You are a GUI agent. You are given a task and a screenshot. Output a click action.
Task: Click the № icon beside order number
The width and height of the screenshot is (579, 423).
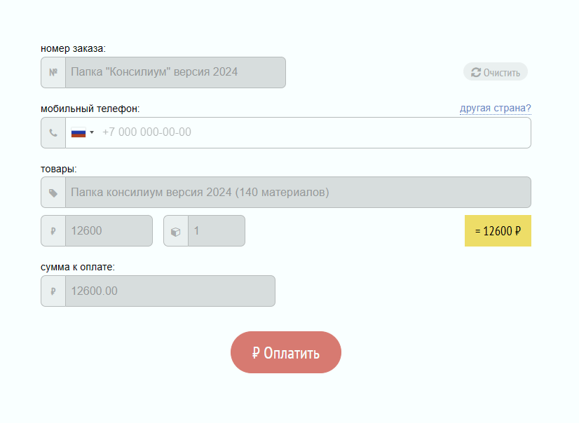click(x=53, y=72)
